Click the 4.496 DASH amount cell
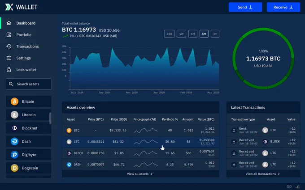 coord(188,165)
